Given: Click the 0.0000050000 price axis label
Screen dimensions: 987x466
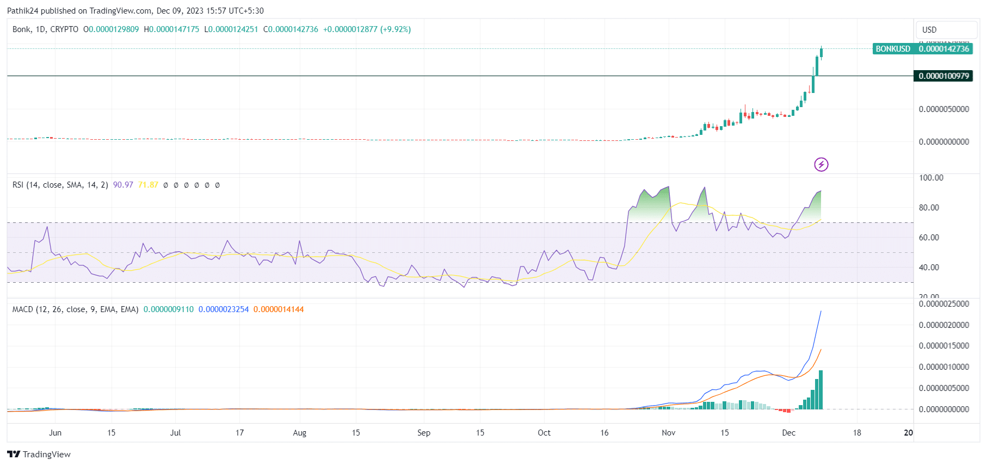Looking at the screenshot, I should tap(944, 109).
